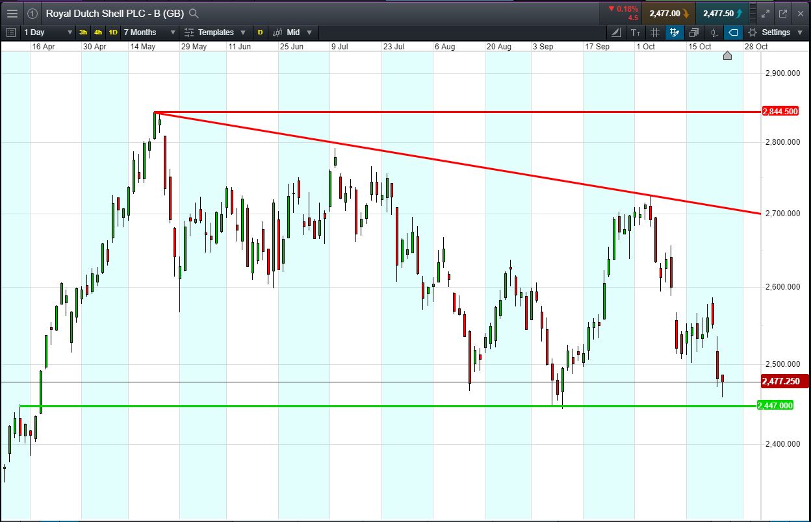
Task: Click the yellow D default template button
Action: 260,32
